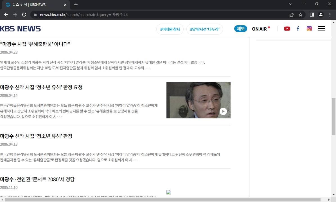This screenshot has height=202, width=336.
Task: View site security lock information
Action: (35, 15)
